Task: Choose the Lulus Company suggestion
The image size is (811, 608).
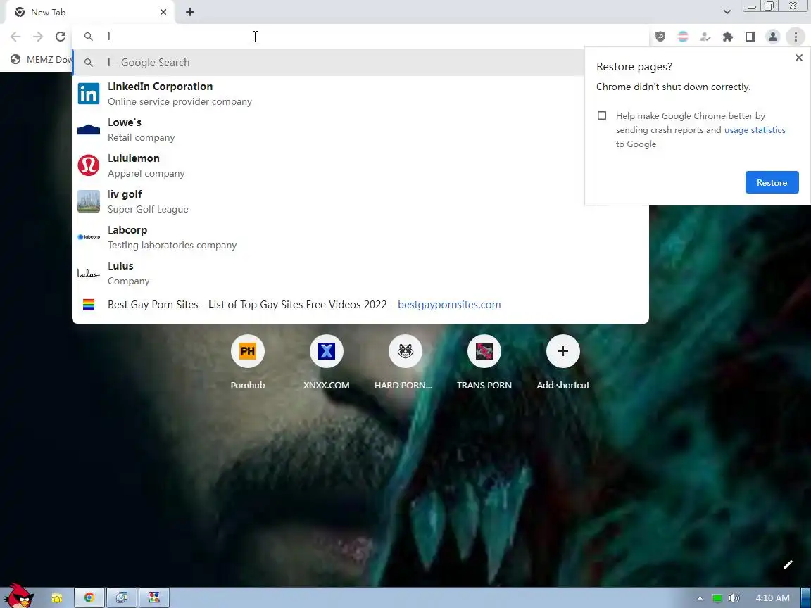Action: pos(360,273)
